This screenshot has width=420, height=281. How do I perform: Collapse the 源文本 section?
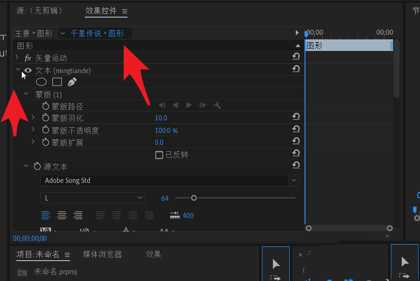click(x=26, y=166)
